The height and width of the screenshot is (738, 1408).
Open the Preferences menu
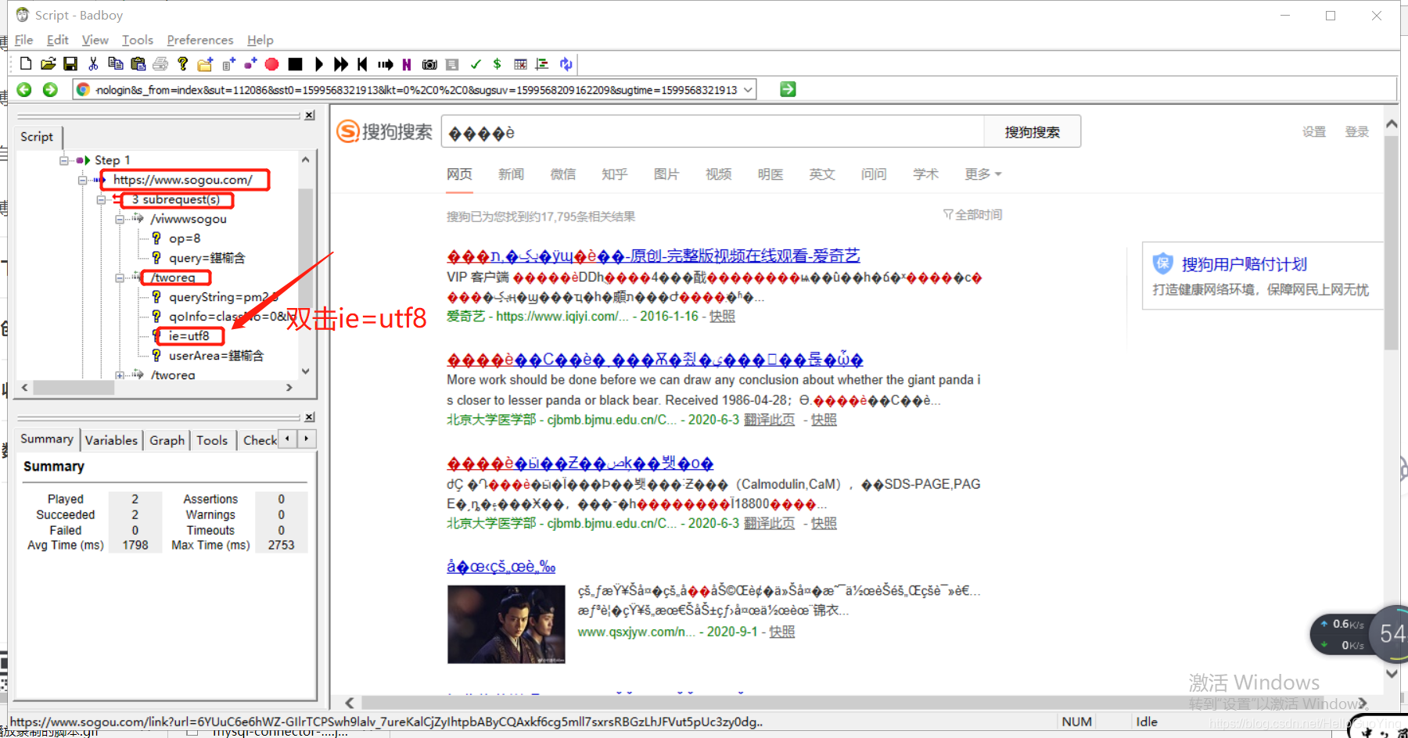199,40
